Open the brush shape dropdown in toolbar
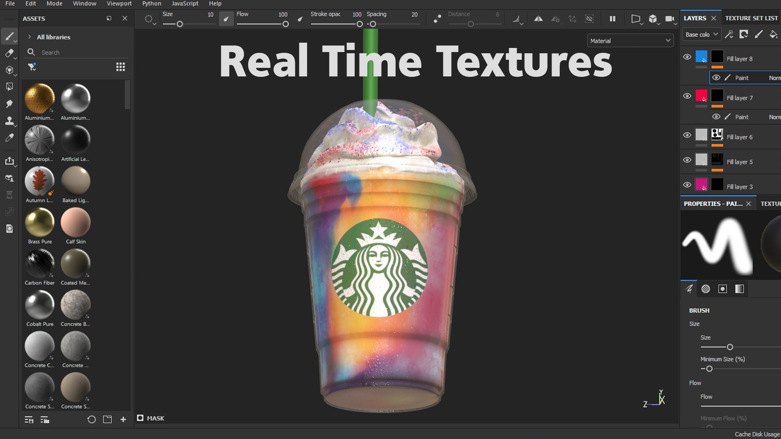This screenshot has height=439, width=781. click(x=150, y=20)
